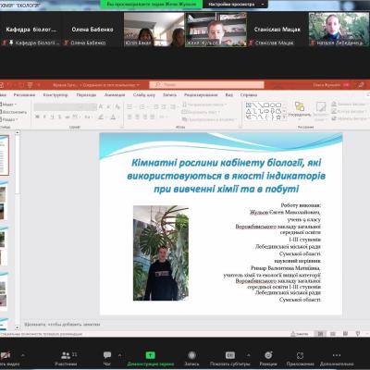Open the Вид ribbon tab

(229, 95)
